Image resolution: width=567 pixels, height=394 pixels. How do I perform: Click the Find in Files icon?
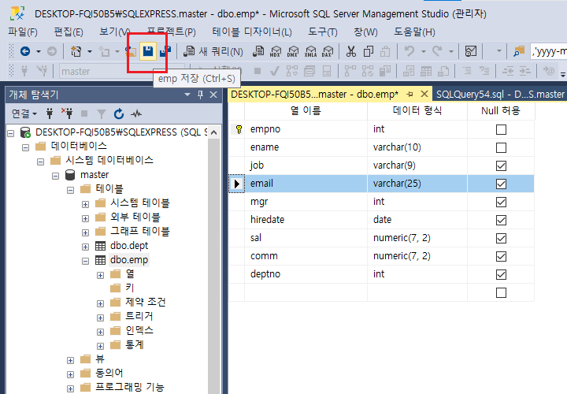click(519, 51)
